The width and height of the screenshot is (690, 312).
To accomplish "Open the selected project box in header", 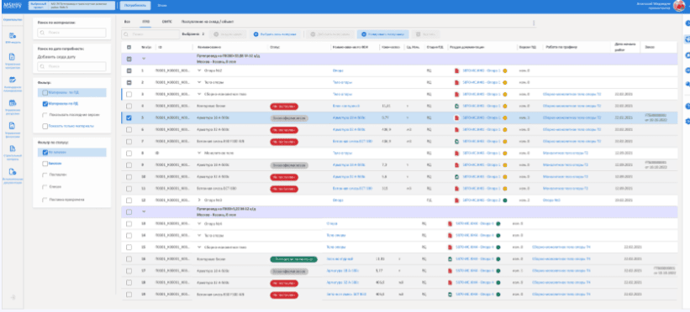I will [x=71, y=5].
